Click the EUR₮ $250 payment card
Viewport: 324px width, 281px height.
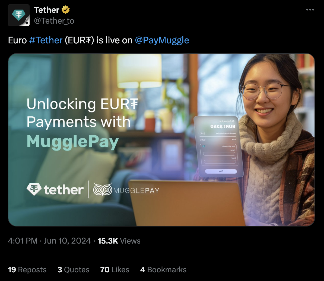coord(218,146)
